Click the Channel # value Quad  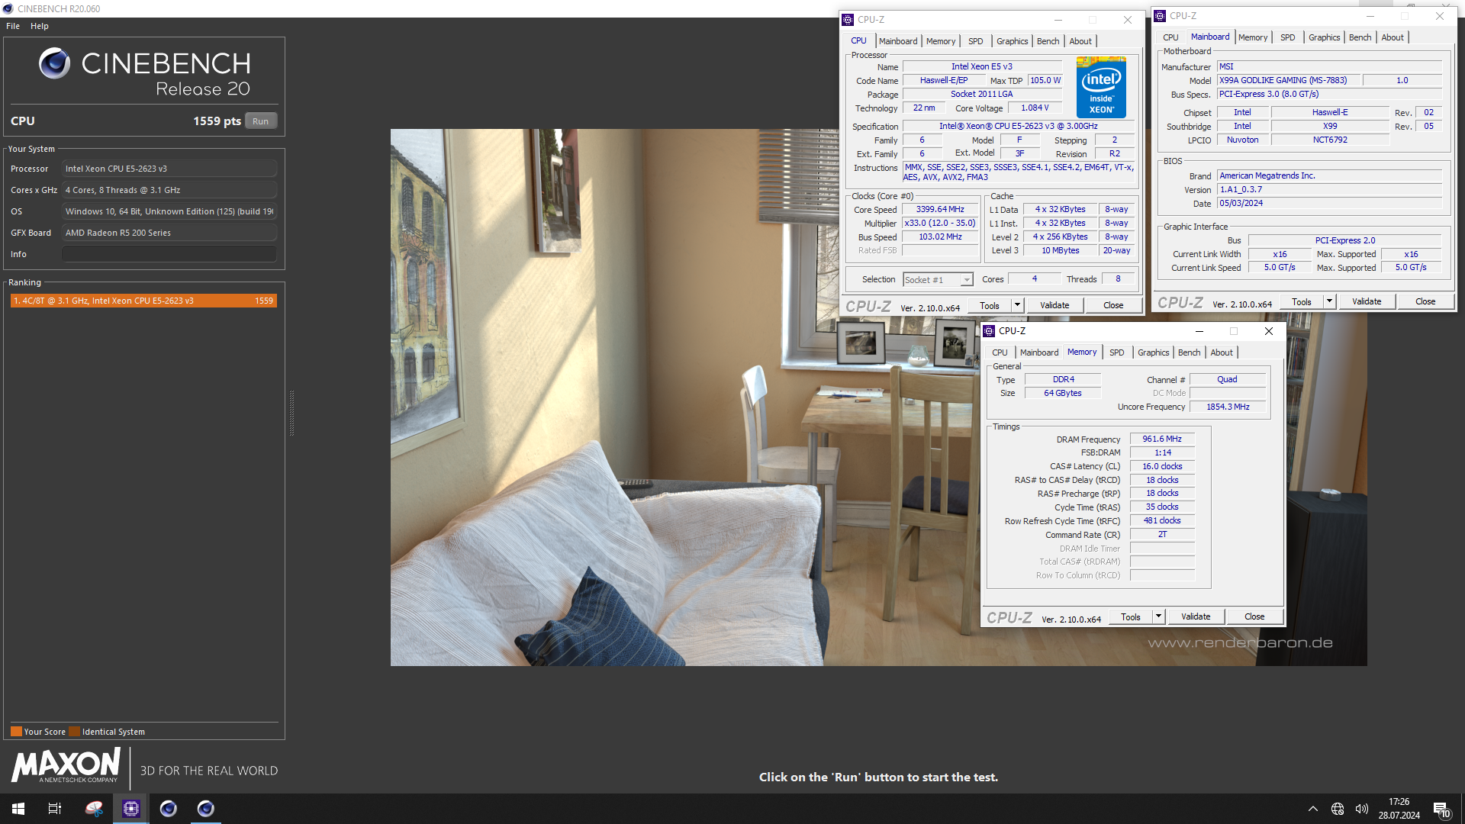pos(1228,379)
